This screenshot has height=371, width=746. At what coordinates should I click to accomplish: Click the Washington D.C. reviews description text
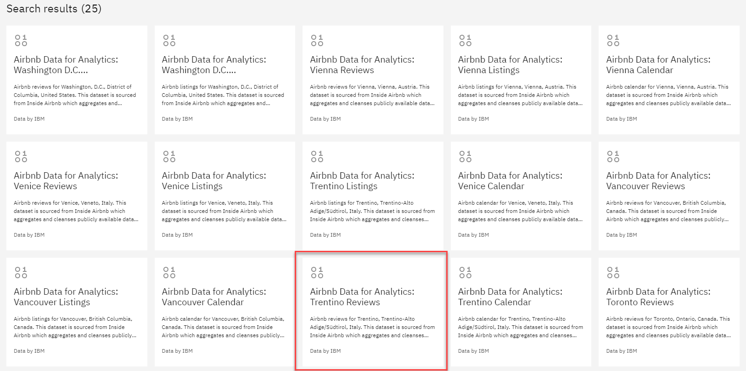pyautogui.click(x=75, y=95)
